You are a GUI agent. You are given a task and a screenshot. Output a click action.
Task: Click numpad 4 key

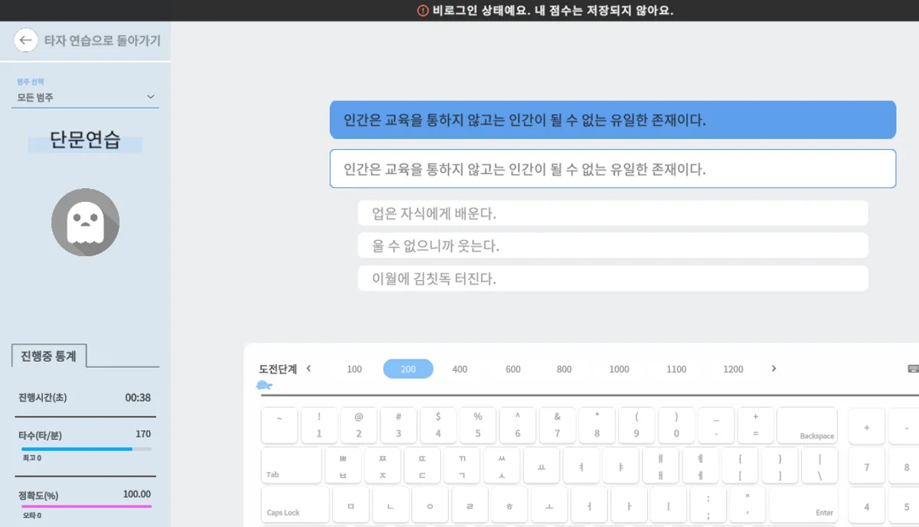[867, 505]
